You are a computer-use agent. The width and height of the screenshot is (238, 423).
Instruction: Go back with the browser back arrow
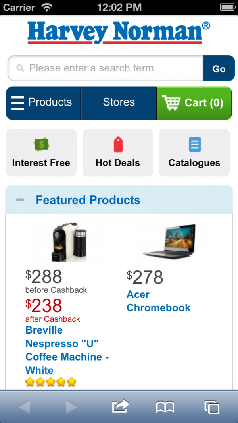point(24,406)
